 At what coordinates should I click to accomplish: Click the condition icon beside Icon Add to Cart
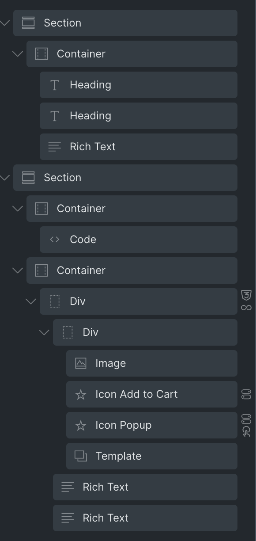point(246,394)
